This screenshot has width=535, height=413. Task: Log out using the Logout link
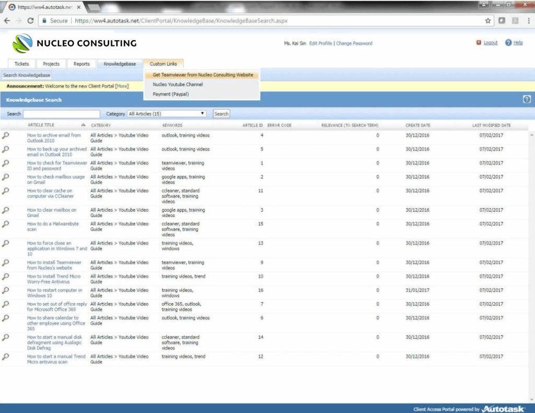coord(490,43)
